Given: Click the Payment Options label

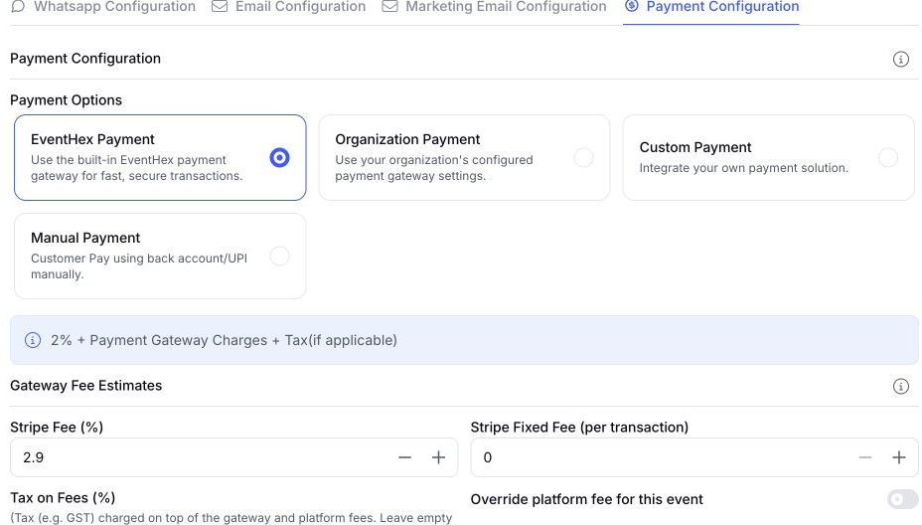Looking at the screenshot, I should (66, 100).
